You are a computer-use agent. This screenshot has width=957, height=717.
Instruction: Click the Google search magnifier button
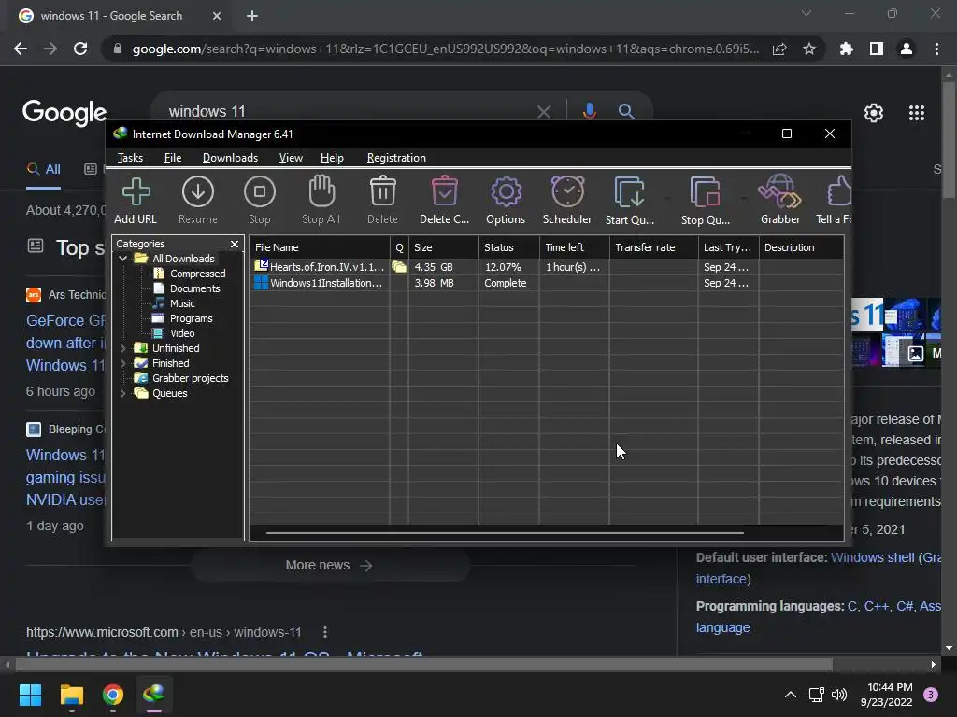pyautogui.click(x=626, y=111)
